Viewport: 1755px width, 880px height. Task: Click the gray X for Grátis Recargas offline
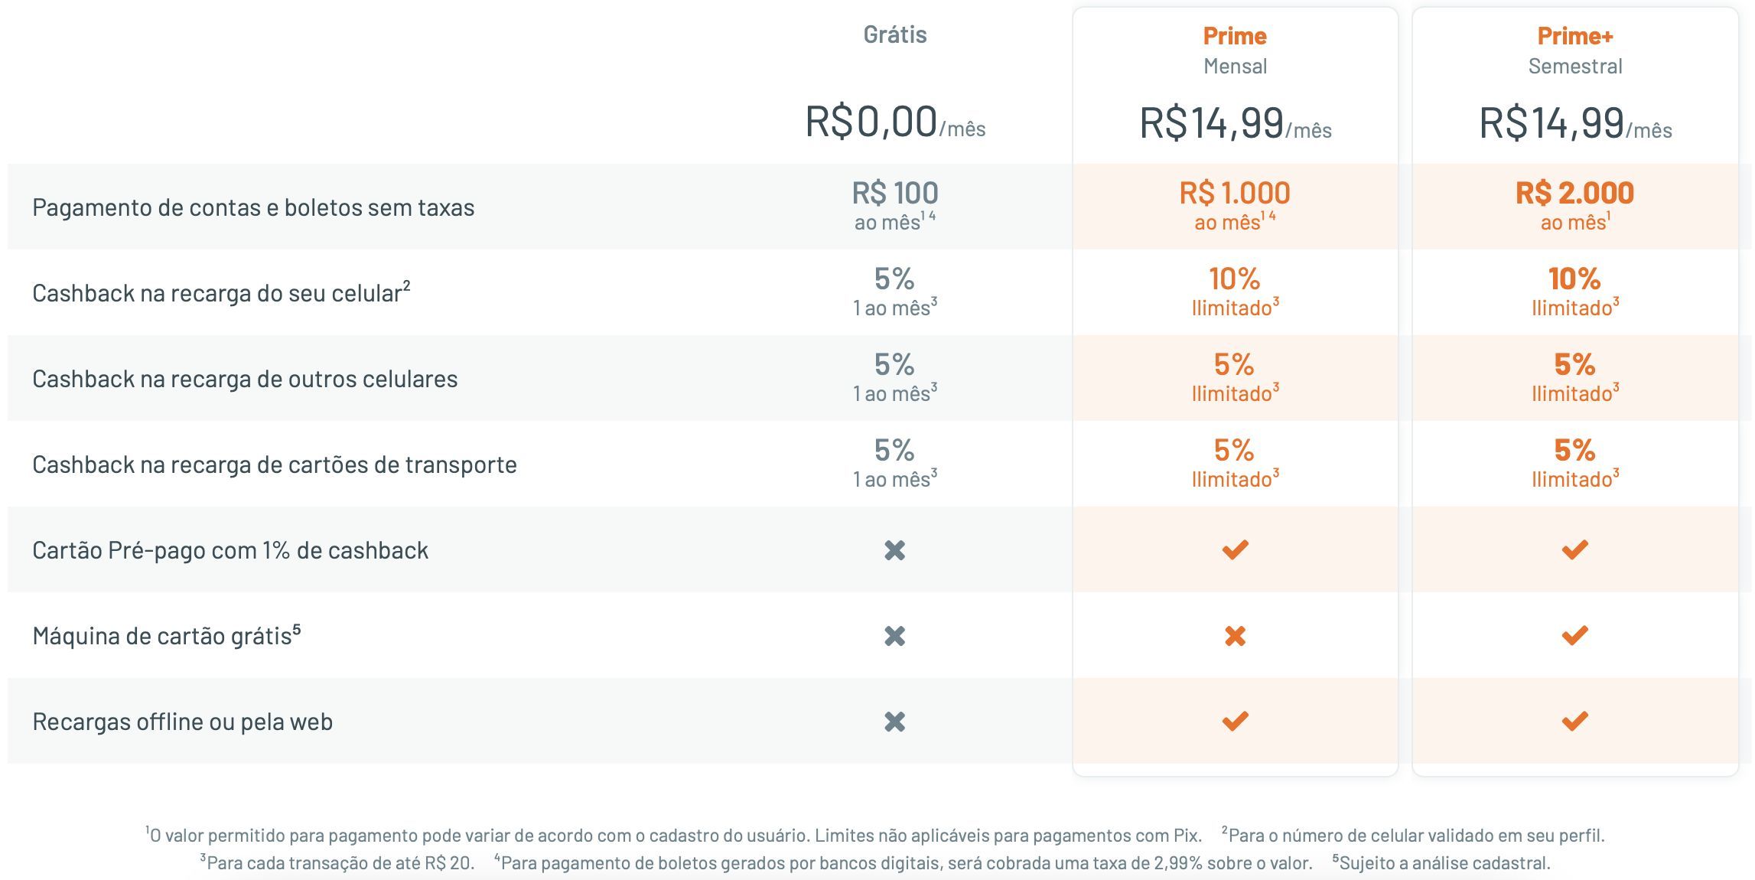click(894, 722)
